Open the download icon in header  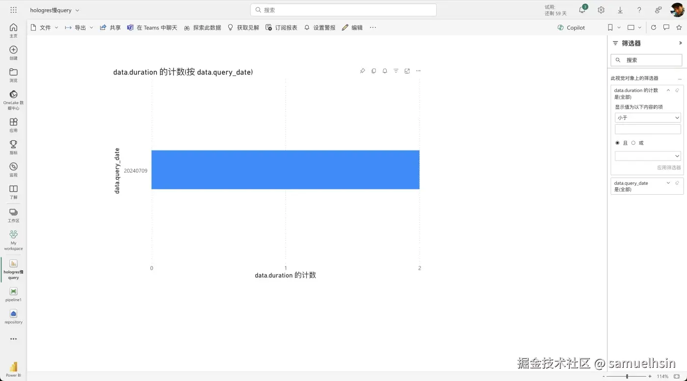click(620, 10)
